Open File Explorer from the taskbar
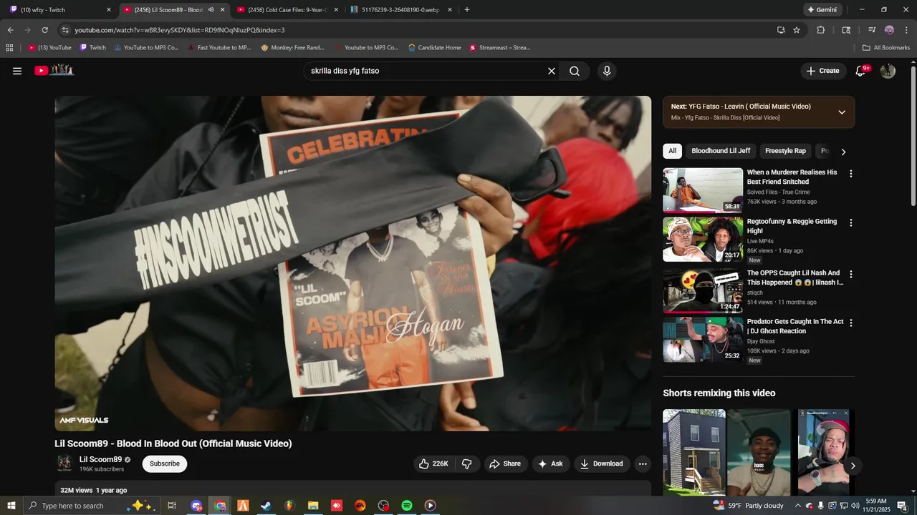This screenshot has height=515, width=917. (x=313, y=506)
